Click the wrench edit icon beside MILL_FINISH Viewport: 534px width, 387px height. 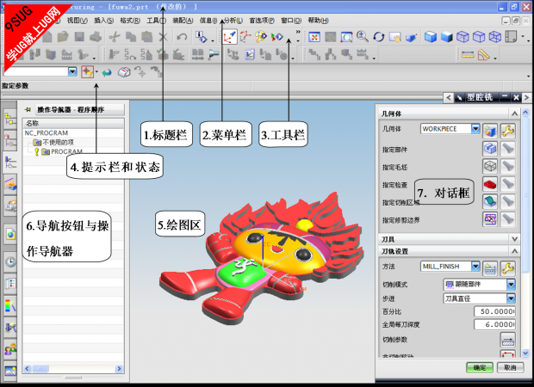[x=507, y=268]
